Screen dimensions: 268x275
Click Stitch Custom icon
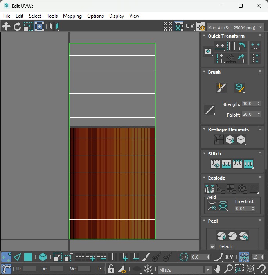pos(248,164)
